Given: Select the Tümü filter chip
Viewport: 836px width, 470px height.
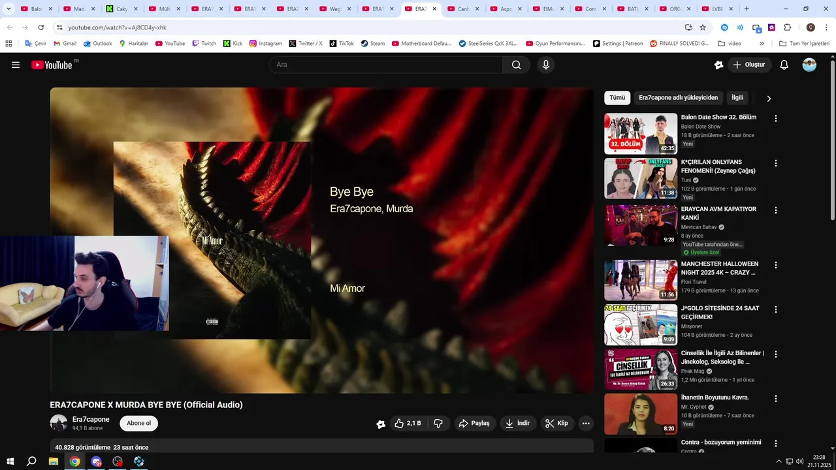Looking at the screenshot, I should (617, 98).
